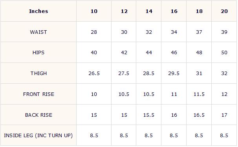This screenshot has width=238, height=147.
Task: Click thigh value 26.5 for size 10
Action: pyautogui.click(x=94, y=73)
